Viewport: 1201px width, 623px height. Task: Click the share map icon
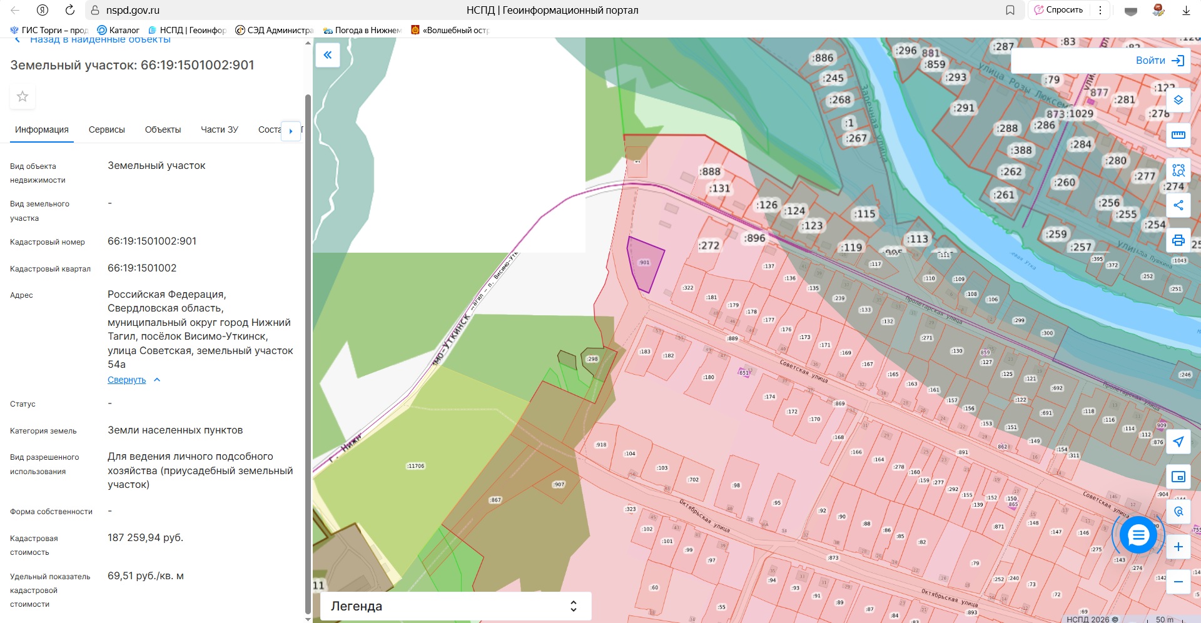1178,205
